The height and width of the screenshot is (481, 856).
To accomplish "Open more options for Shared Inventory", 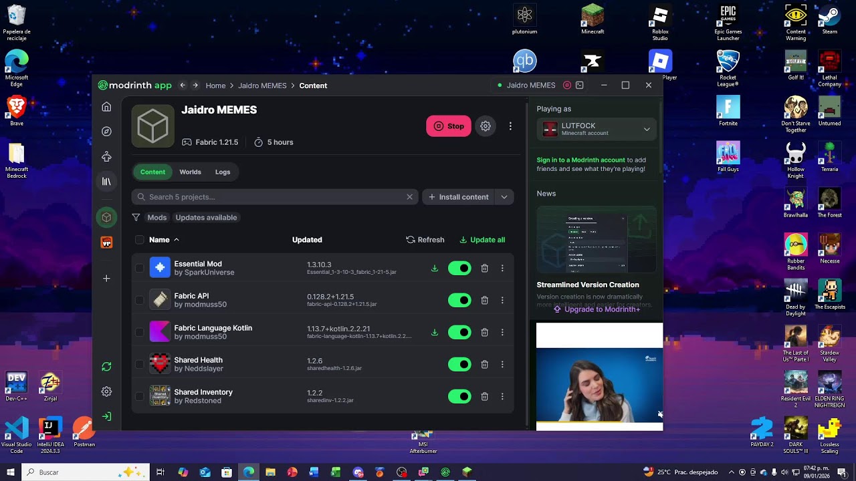I will [x=502, y=396].
